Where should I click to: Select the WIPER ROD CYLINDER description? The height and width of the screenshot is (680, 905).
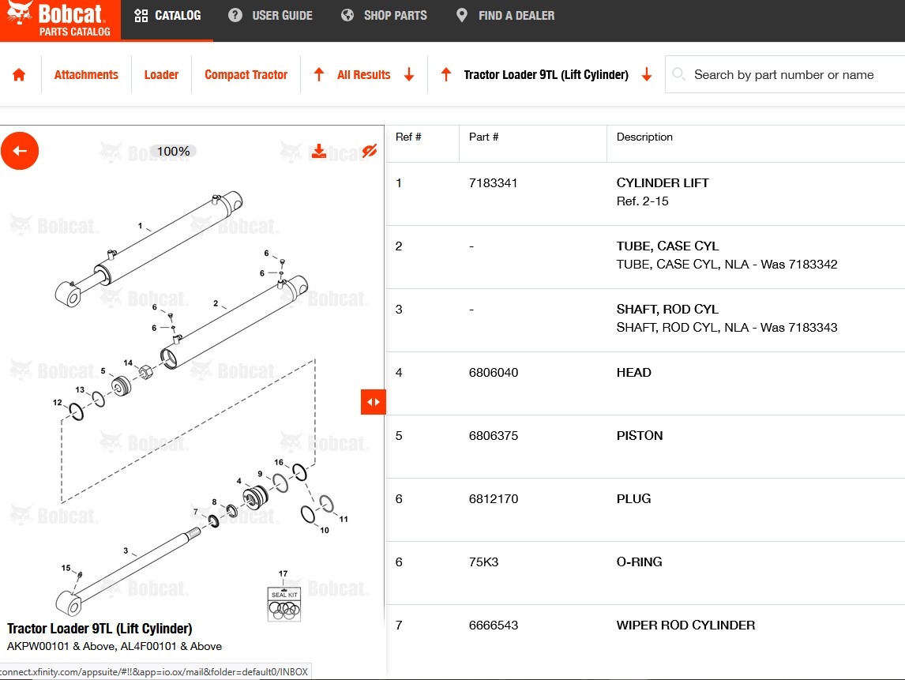click(x=685, y=626)
